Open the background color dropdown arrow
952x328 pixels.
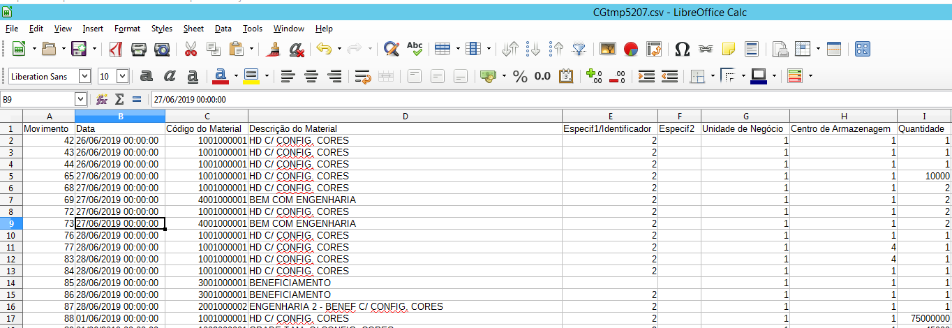pyautogui.click(x=266, y=76)
